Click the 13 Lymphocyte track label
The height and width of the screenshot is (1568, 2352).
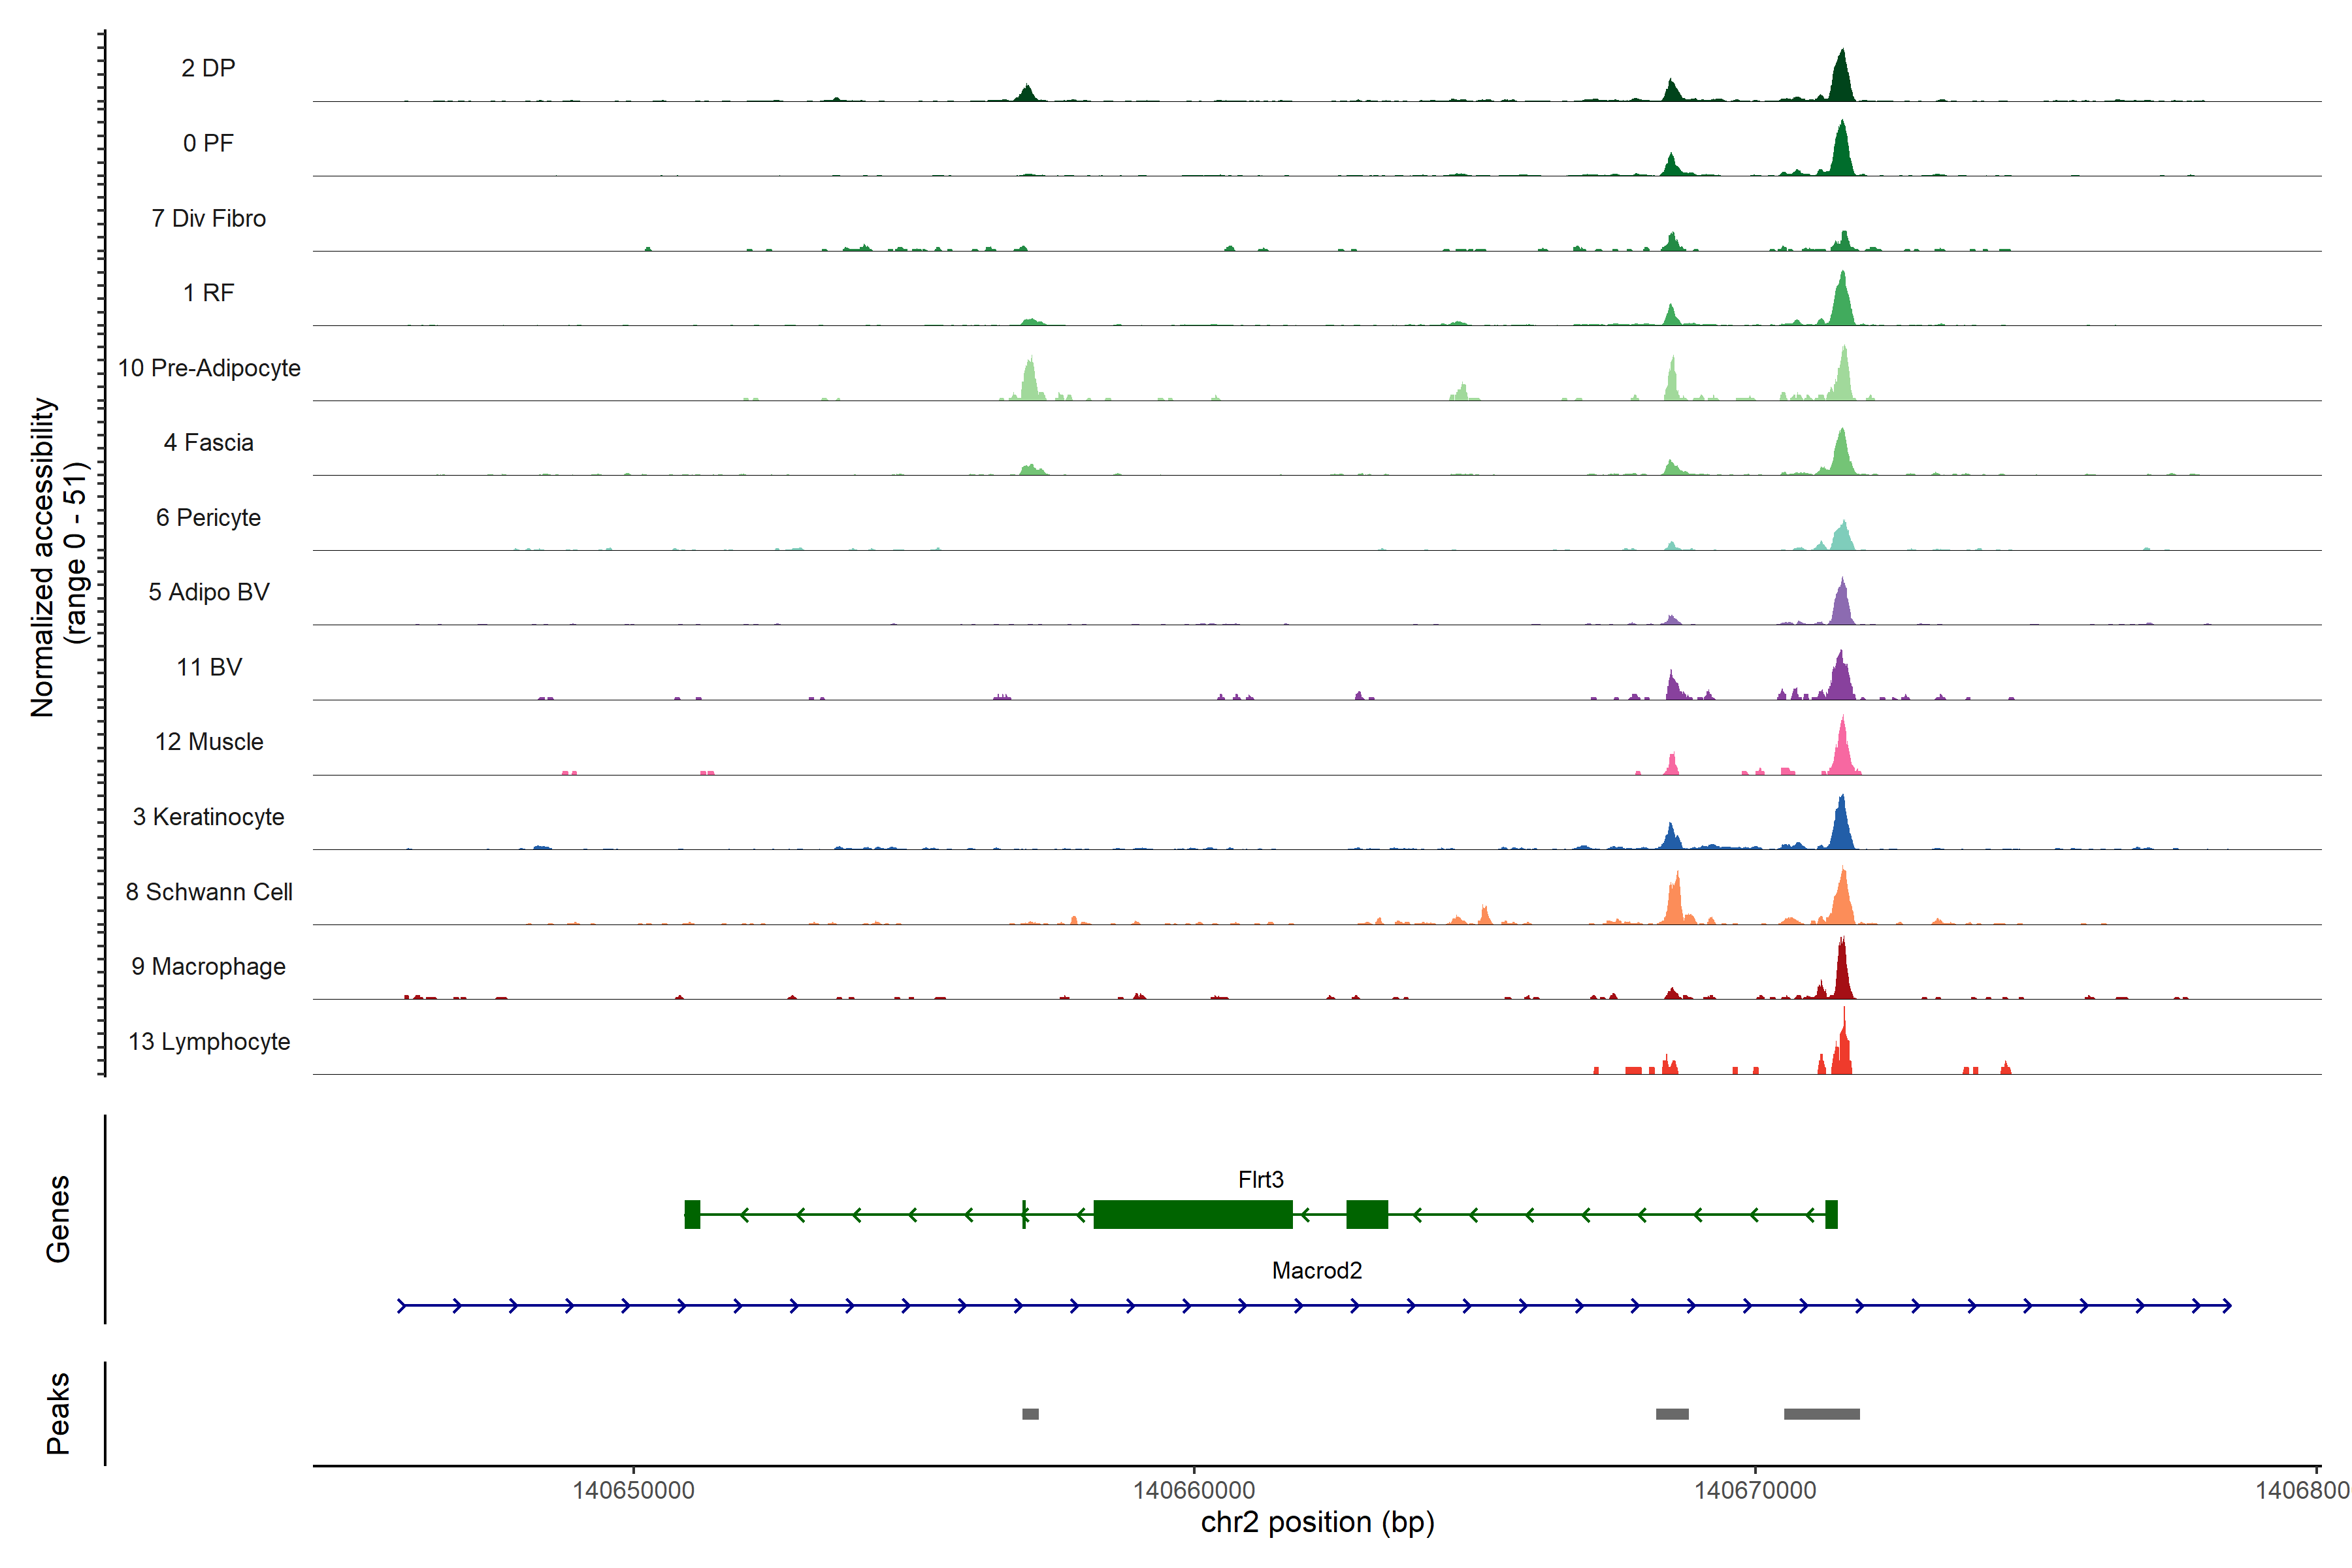[x=209, y=1041]
